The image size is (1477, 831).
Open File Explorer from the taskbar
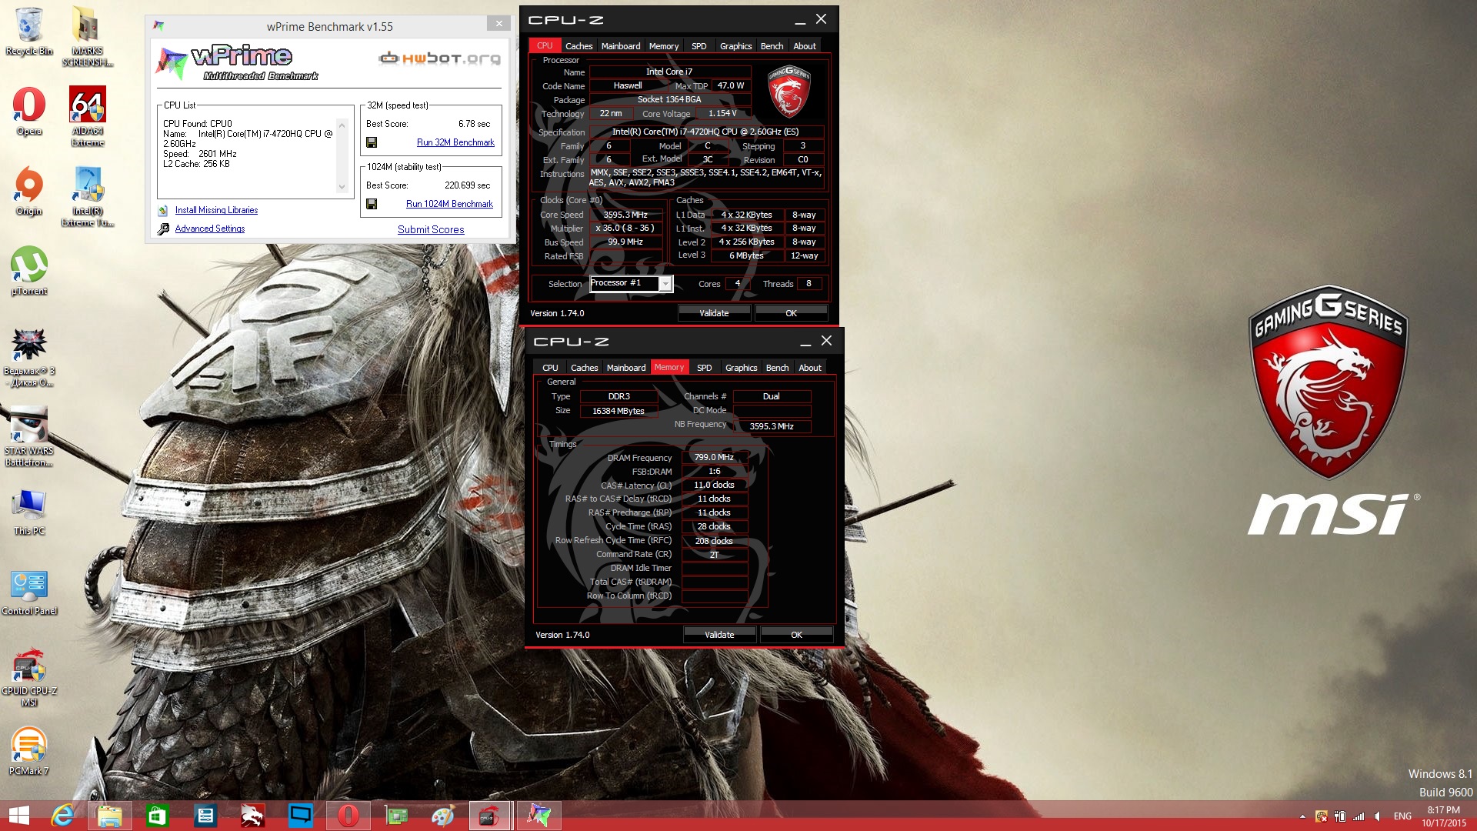109,816
